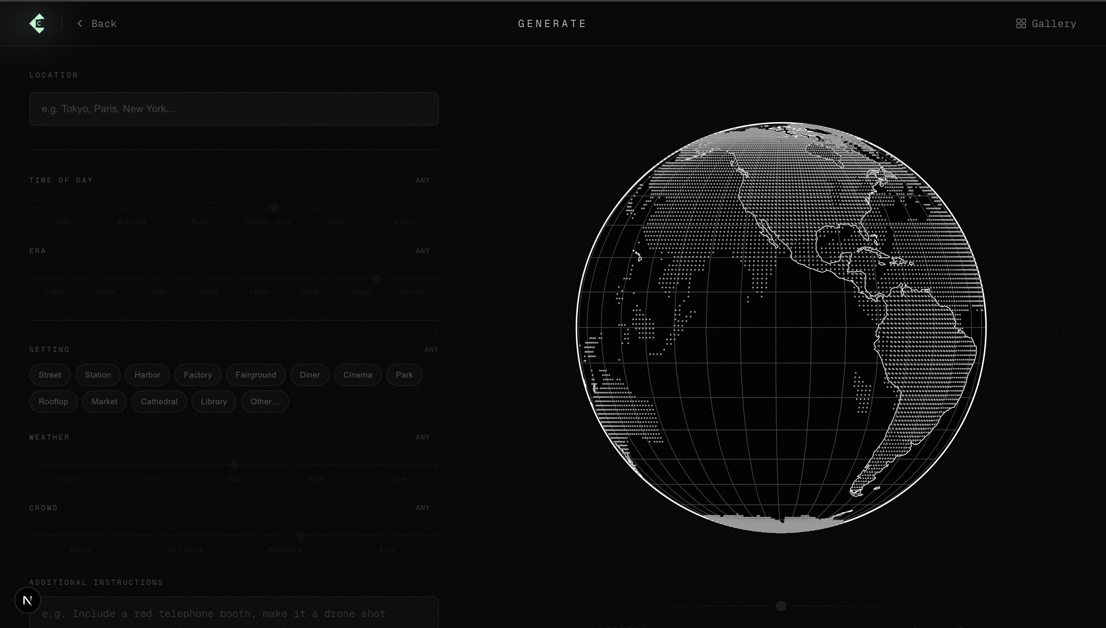Click the round N badge icon
The image size is (1106, 628).
coord(28,600)
